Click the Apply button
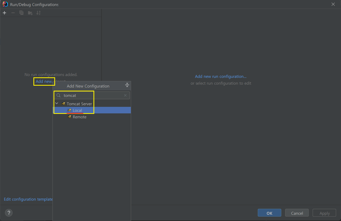Viewport: 341px width, 221px height. tap(325, 213)
